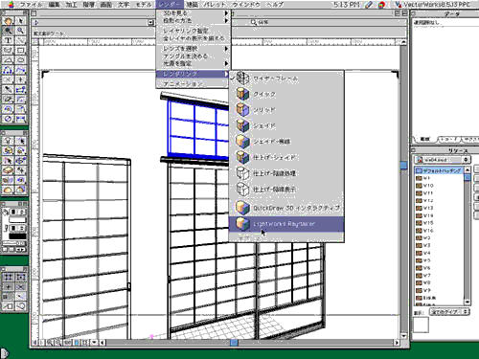Open the 編集 menu
The height and width of the screenshot is (359, 479).
[x=55, y=5]
